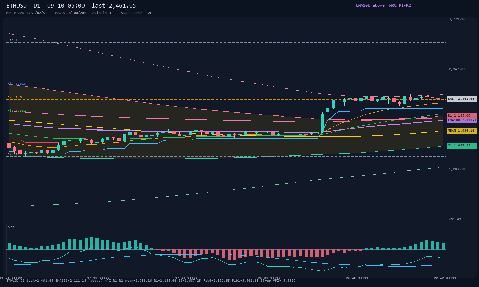Click the VFI title inside the lower panel

pyautogui.click(x=11, y=227)
